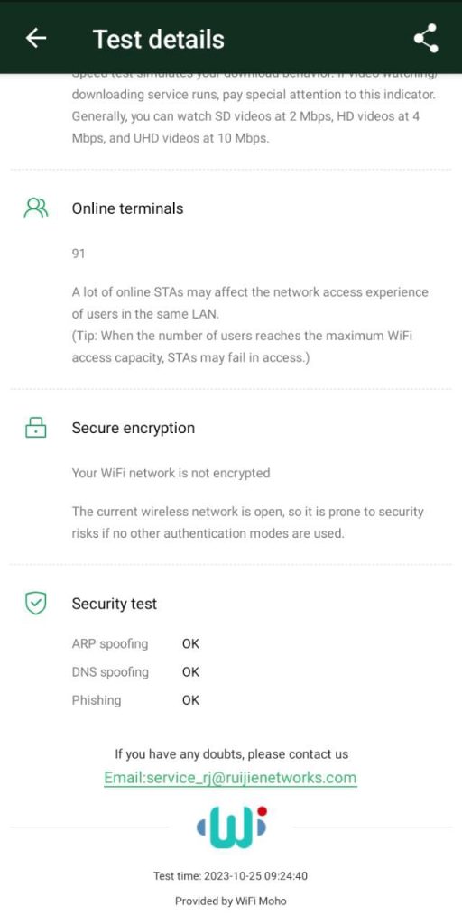Tap 'Your WiFi network is not encrypted' text

(171, 473)
